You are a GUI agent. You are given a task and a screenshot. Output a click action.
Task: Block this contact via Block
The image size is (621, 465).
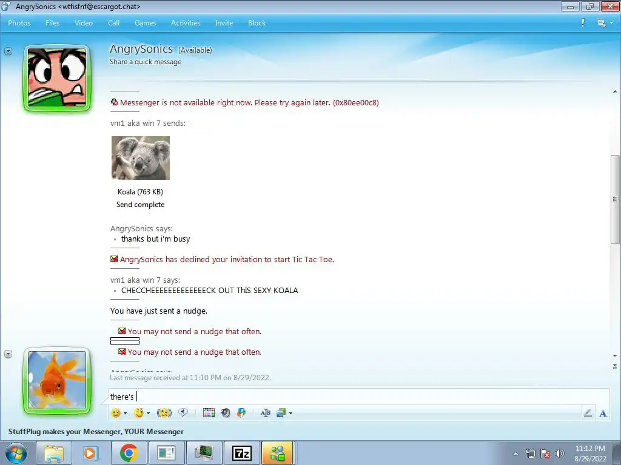(257, 23)
